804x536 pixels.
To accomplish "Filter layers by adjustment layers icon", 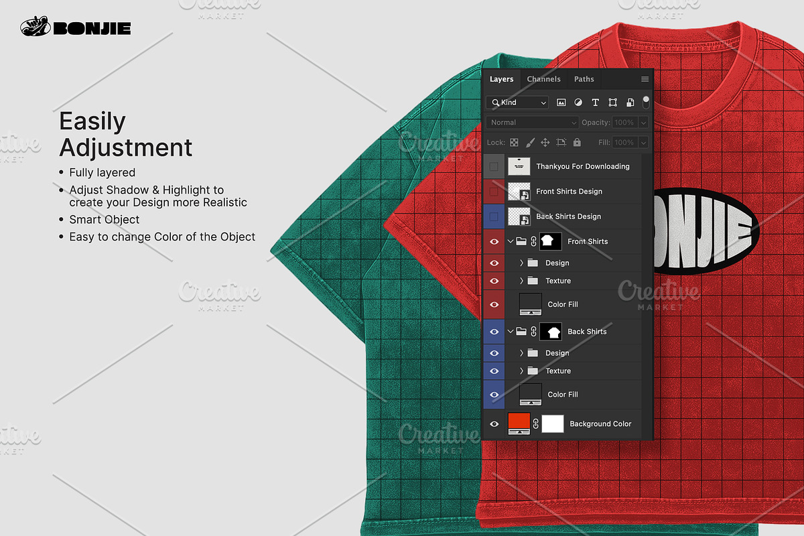I will [578, 103].
